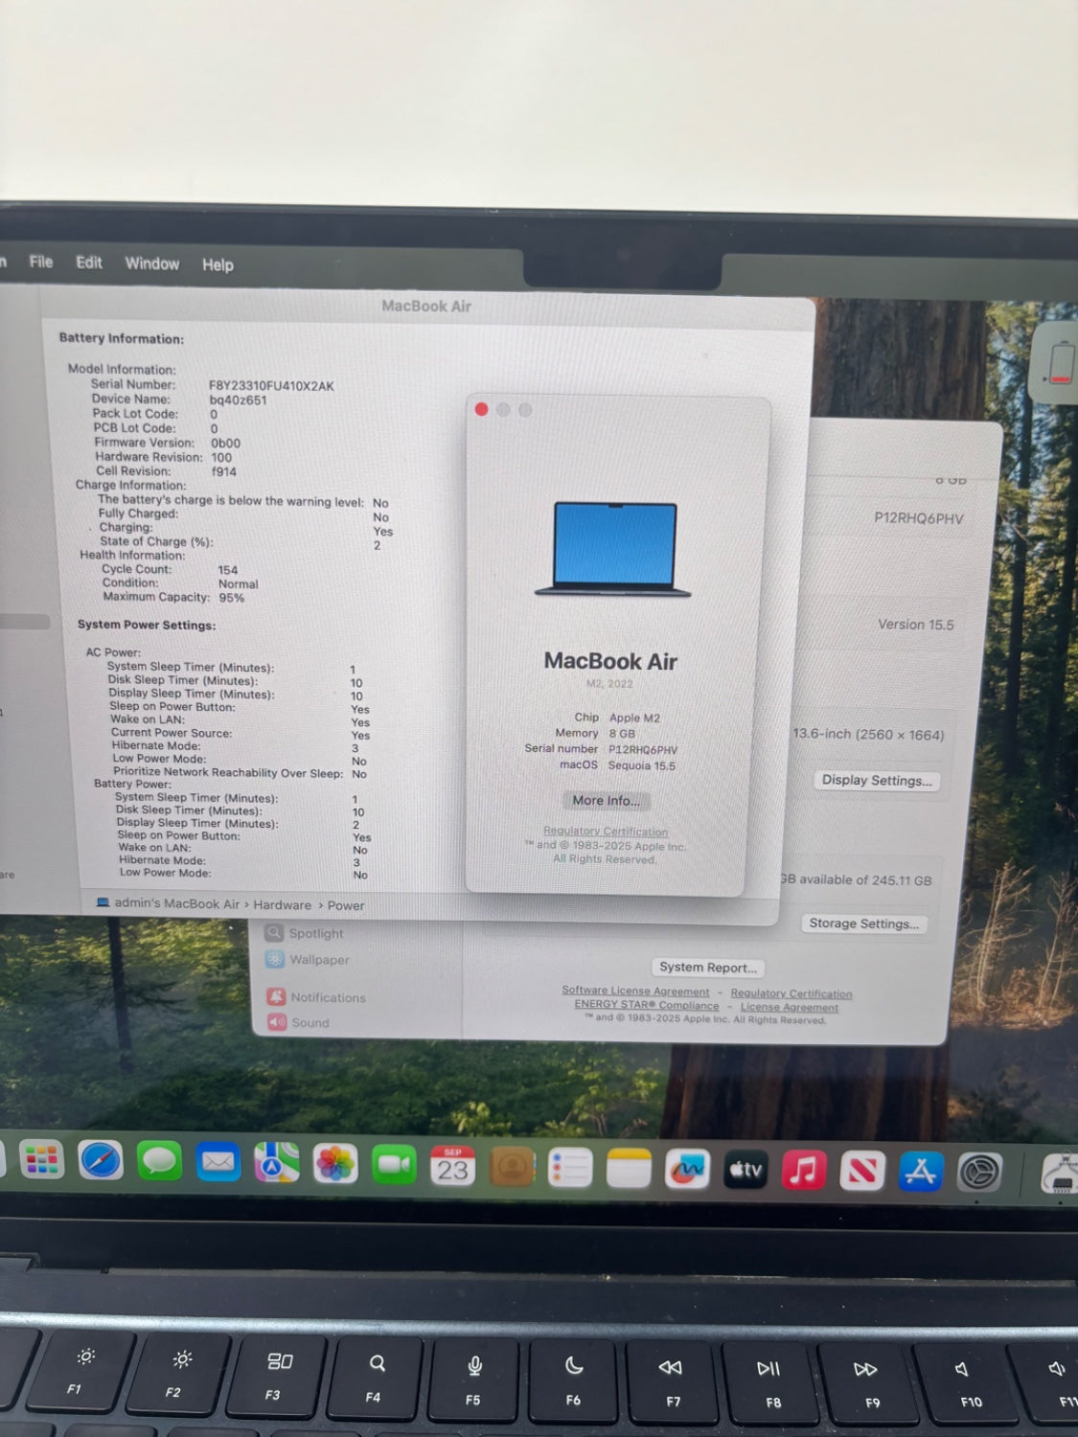Open the Music app from the Dock
This screenshot has height=1437, width=1078.
[x=803, y=1170]
